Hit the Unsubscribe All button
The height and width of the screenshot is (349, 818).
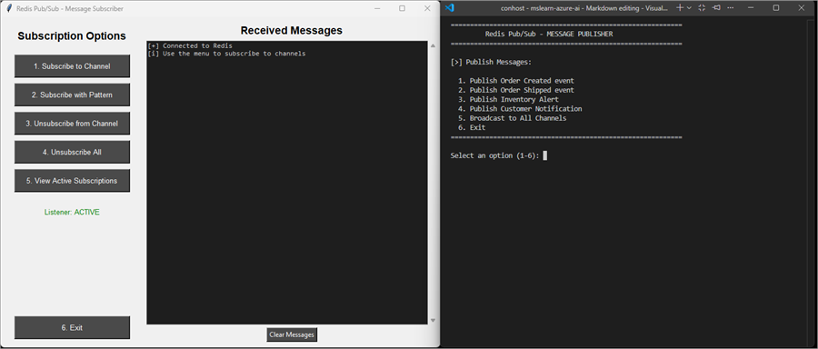click(x=72, y=153)
